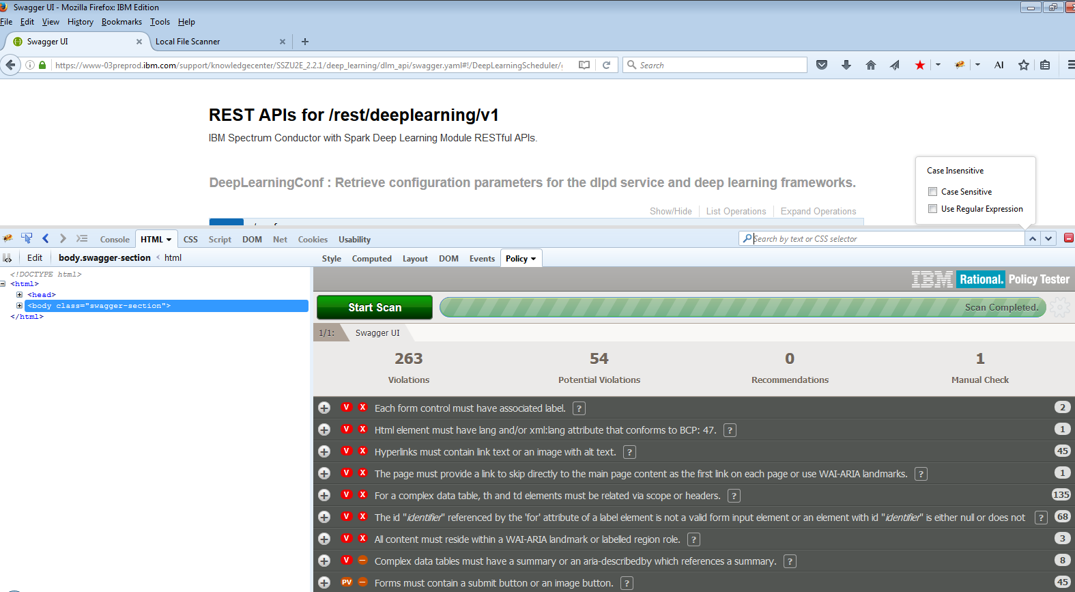This screenshot has height=592, width=1075.
Task: Expand the <body class="swagger-section"> node
Action: [x=20, y=306]
